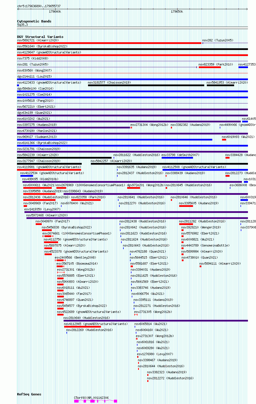Open variant nsv5561640 (ByrskaBishop2022)
Image resolution: width=256 pixels, height=404 pixels.
[x=42, y=46]
